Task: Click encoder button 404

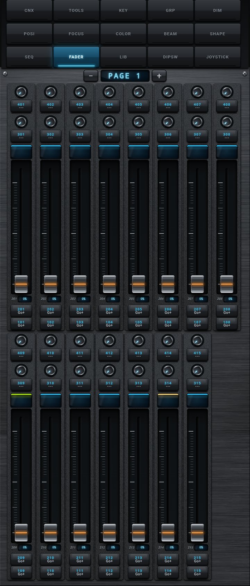Action: [109, 106]
